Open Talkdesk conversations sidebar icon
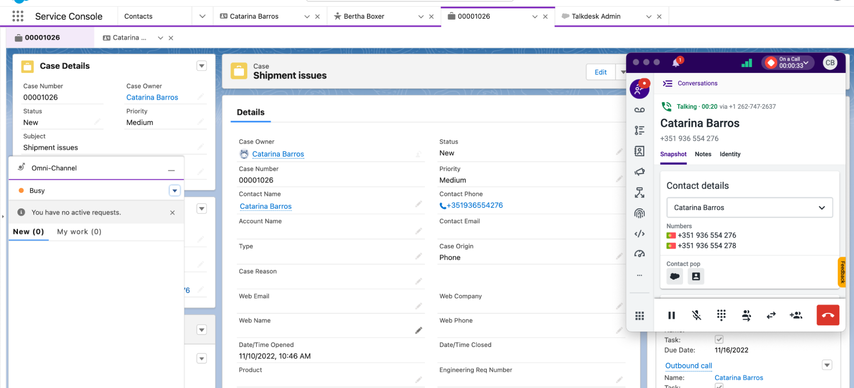854x388 pixels. 639,89
